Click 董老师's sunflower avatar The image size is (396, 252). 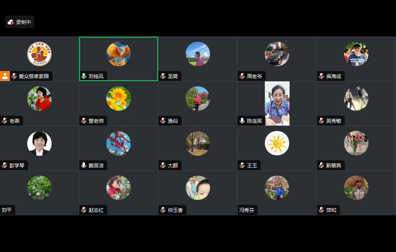[118, 98]
